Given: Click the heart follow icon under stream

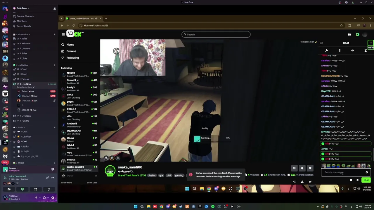Looking at the screenshot, I should pos(310,168).
